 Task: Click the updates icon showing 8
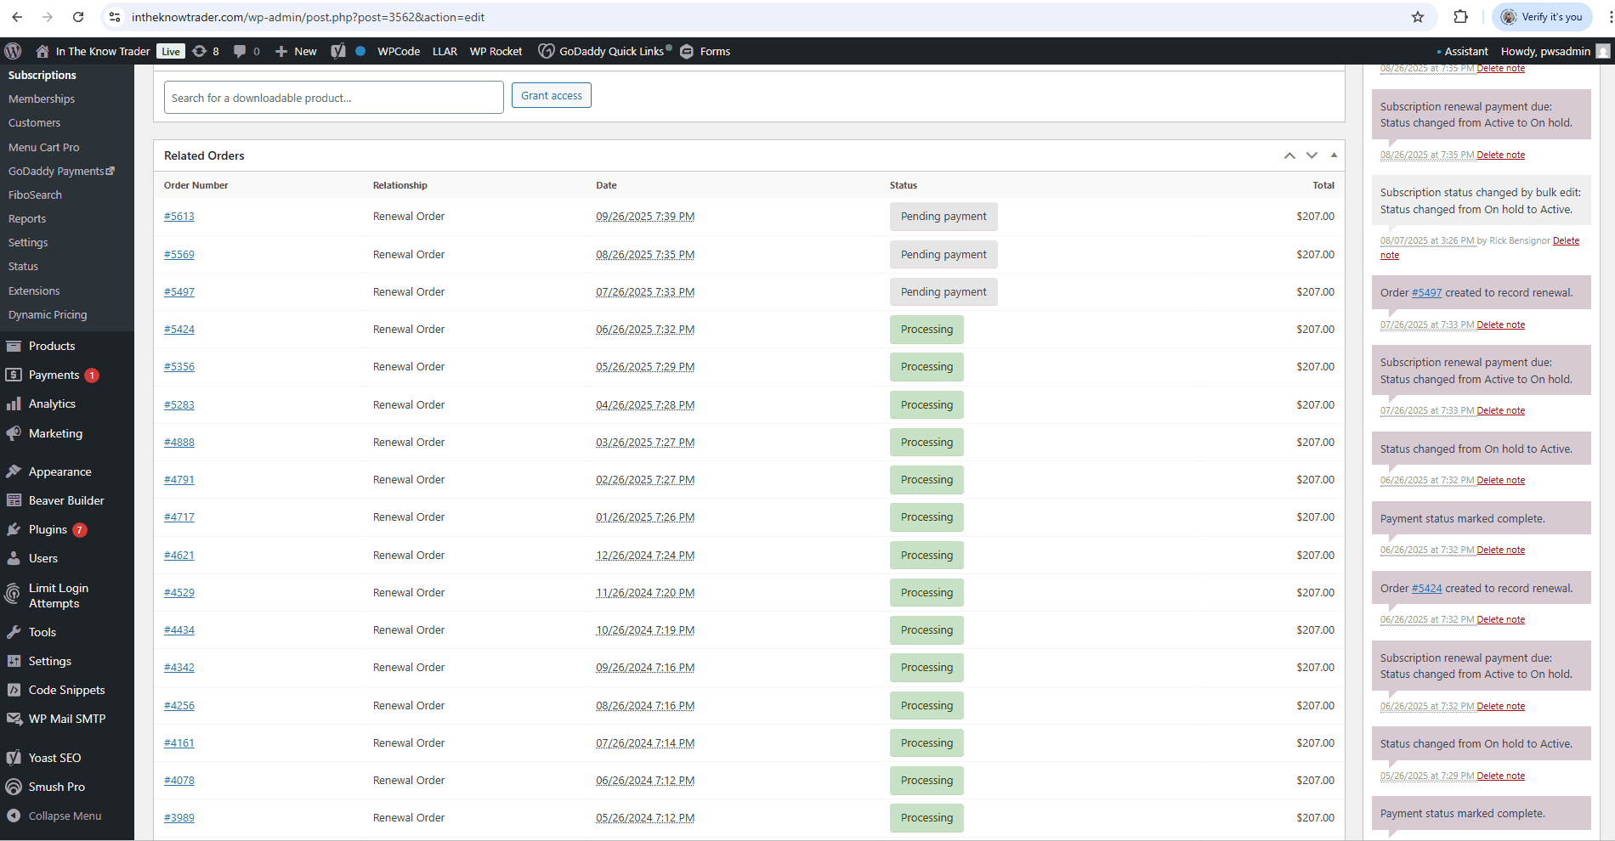[x=200, y=51]
